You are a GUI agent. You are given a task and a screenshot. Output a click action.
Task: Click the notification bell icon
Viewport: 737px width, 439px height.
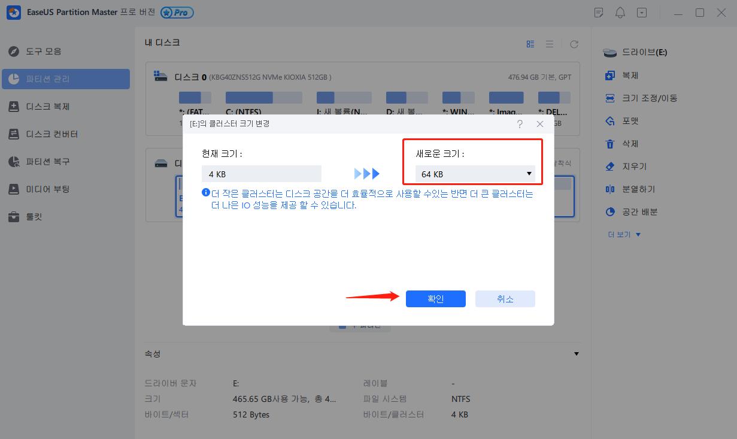[620, 12]
